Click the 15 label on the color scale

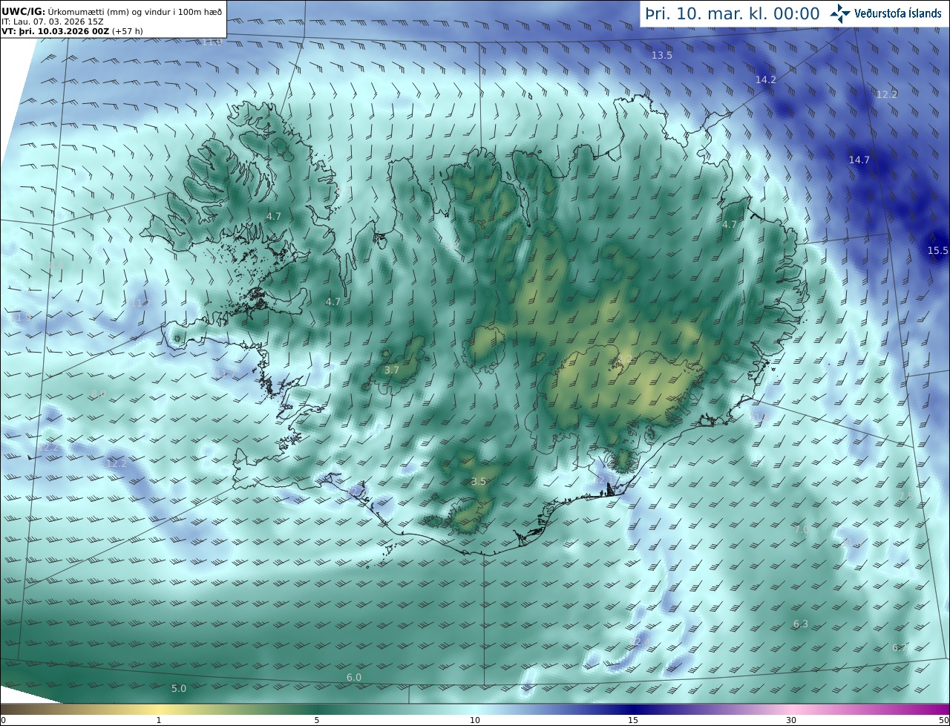pyautogui.click(x=633, y=720)
